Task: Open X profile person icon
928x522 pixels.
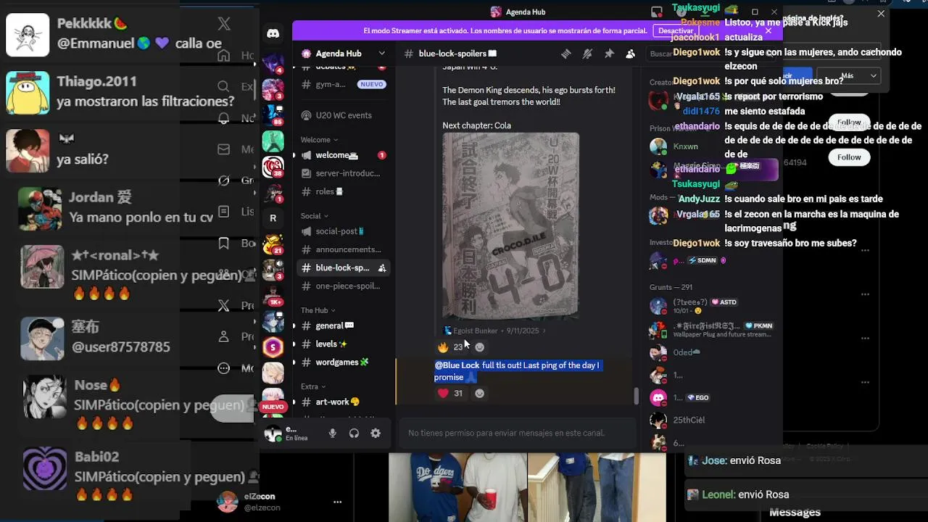Action: (224, 336)
